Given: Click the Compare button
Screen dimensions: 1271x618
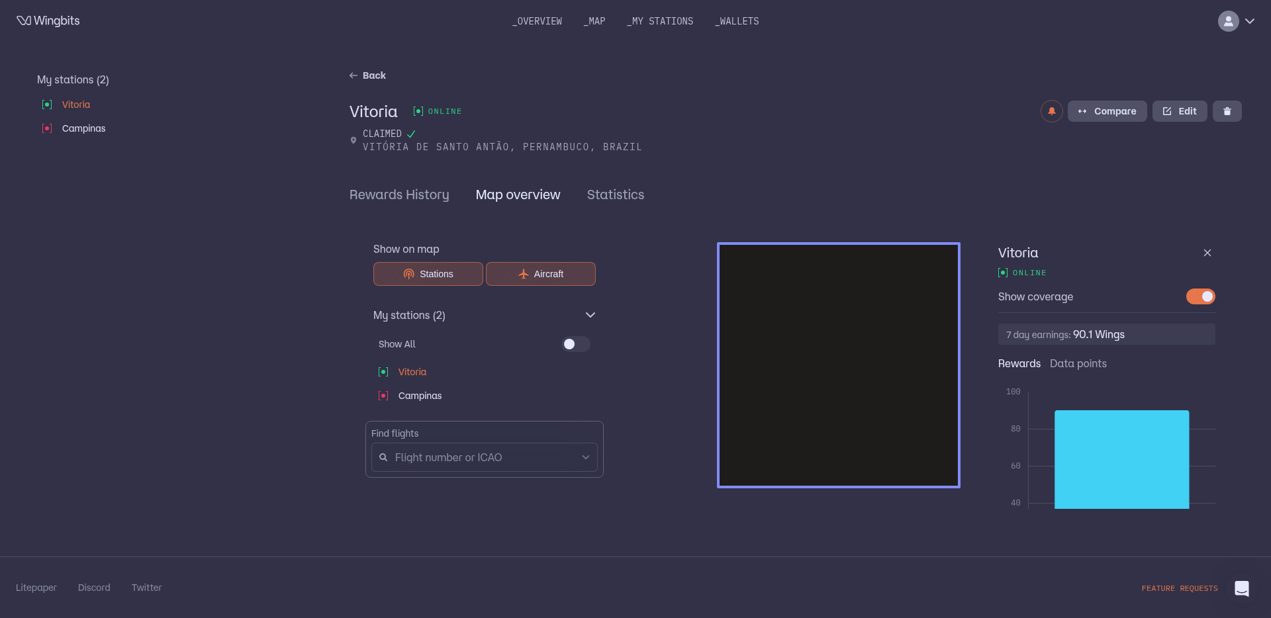Looking at the screenshot, I should coord(1107,111).
